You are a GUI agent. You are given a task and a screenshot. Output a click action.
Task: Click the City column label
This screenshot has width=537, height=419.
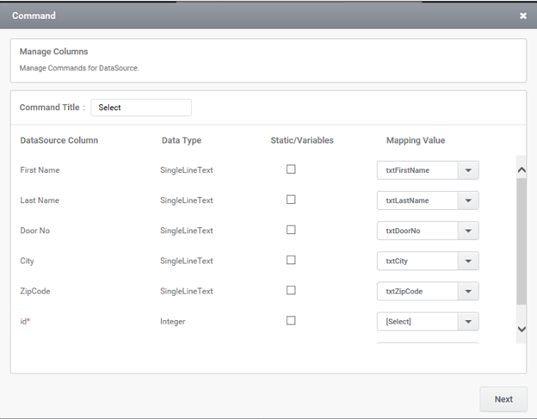pos(27,261)
